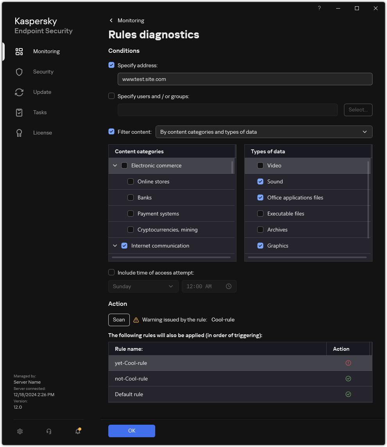The width and height of the screenshot is (387, 447).
Task: Click the address field containing www.test.site.com
Action: [x=245, y=79]
